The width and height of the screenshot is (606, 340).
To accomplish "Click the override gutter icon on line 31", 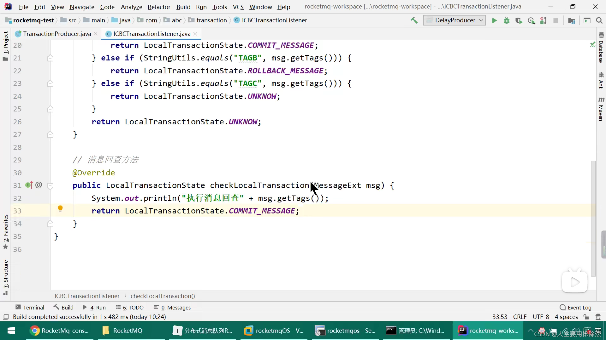I will pyautogui.click(x=29, y=185).
